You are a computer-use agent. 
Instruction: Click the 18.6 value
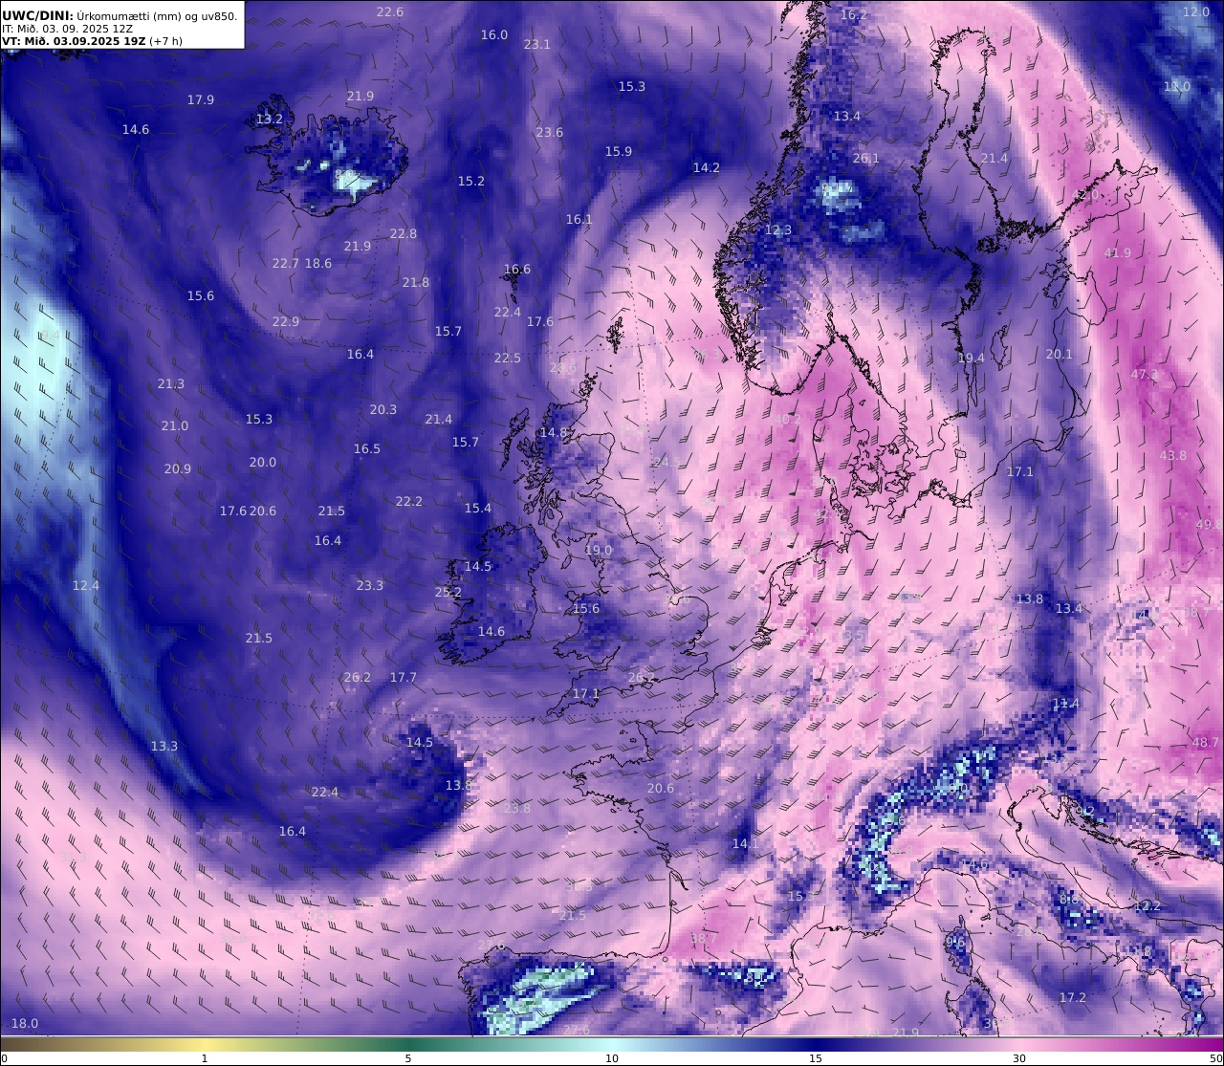tap(318, 264)
